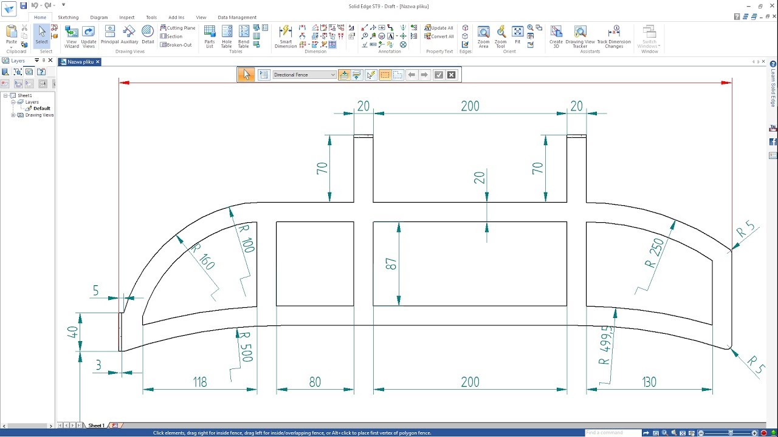This screenshot has height=437, width=778.
Task: Toggle the rectangular fence mode option
Action: click(385, 74)
